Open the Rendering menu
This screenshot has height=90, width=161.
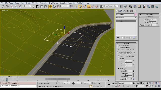[x=63, y=3]
